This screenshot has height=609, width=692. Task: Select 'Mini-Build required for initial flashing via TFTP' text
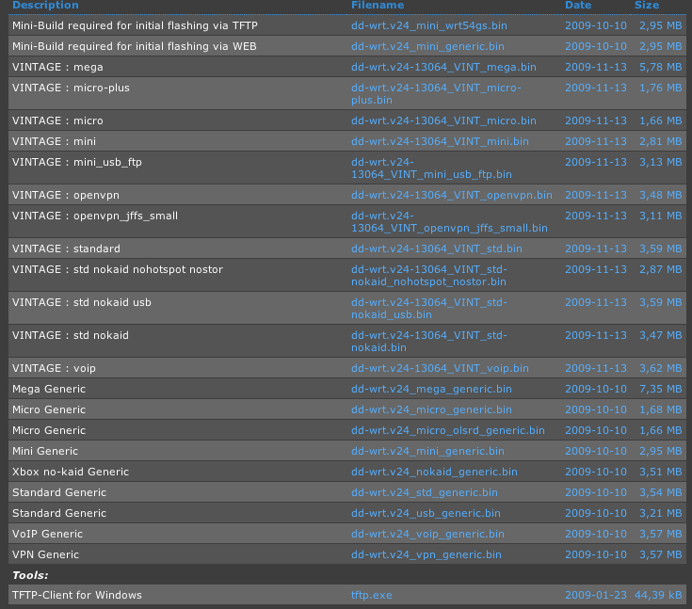(x=135, y=25)
